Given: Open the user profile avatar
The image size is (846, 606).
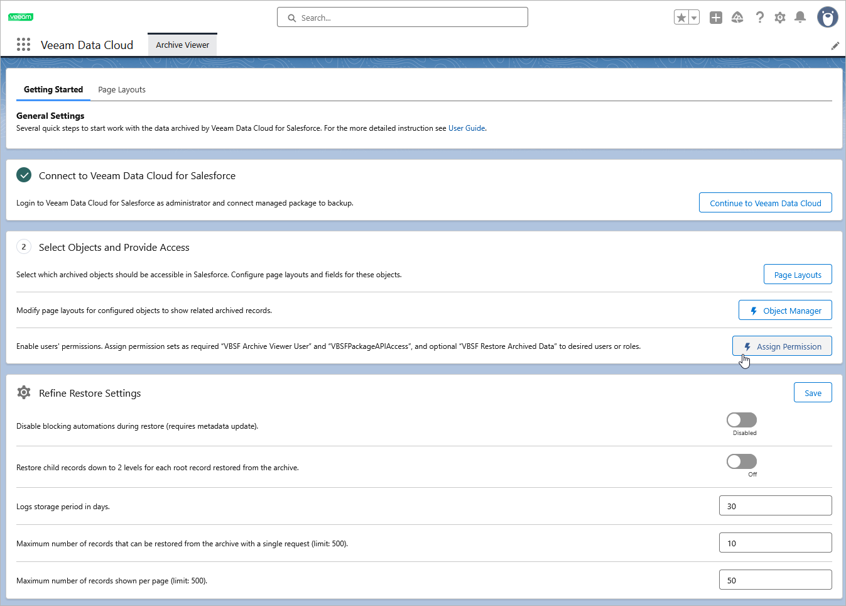Looking at the screenshot, I should click(827, 17).
